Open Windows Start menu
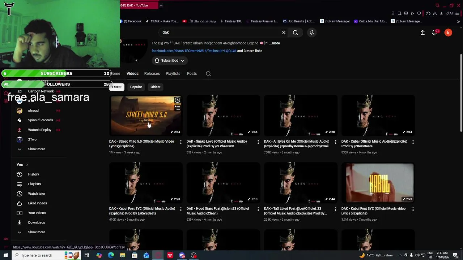The height and width of the screenshot is (260, 463). click(5, 255)
